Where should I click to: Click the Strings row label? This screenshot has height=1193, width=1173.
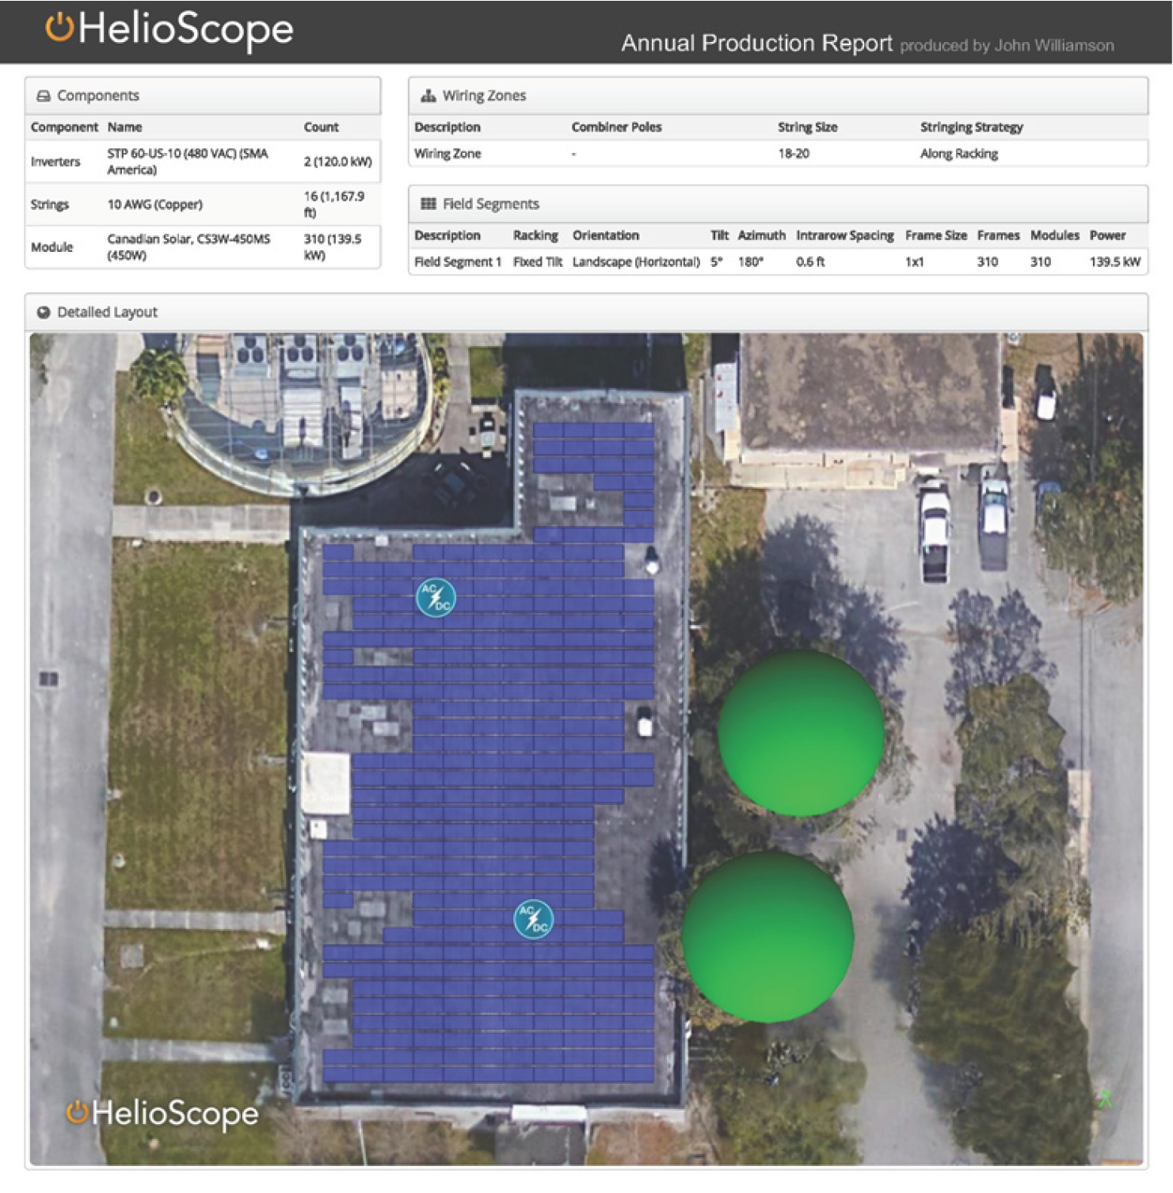coord(50,204)
